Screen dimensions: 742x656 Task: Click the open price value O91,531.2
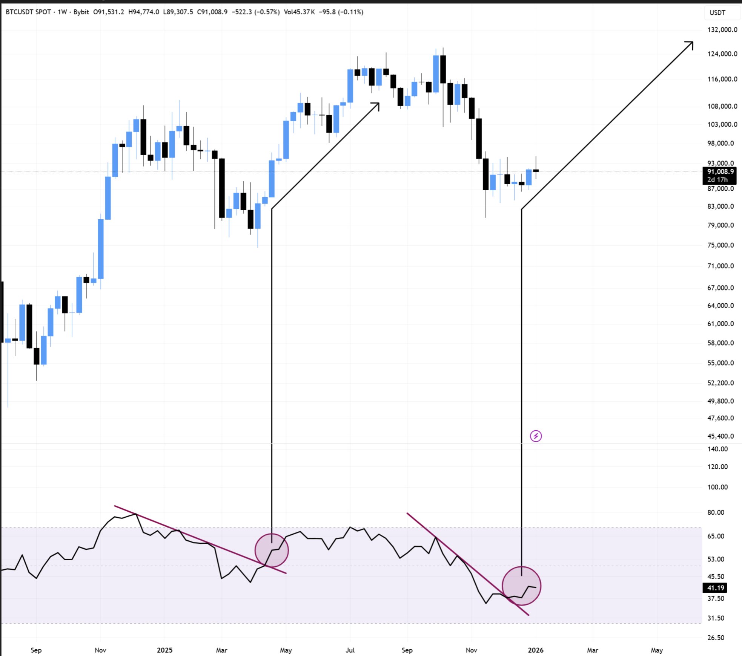pos(110,12)
